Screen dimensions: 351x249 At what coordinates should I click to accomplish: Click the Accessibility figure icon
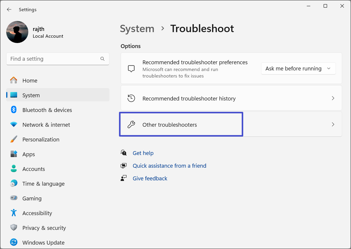(14, 213)
